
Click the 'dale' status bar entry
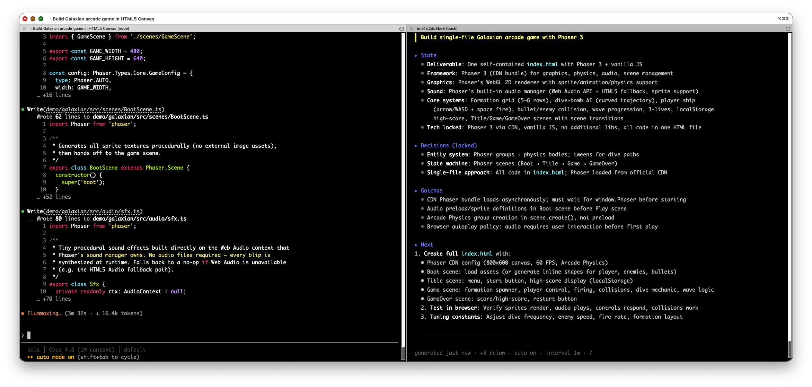tap(34, 350)
